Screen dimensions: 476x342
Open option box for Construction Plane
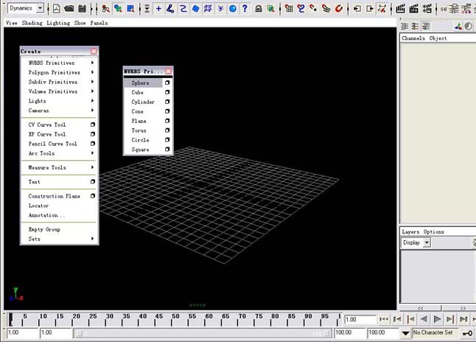[x=93, y=196]
